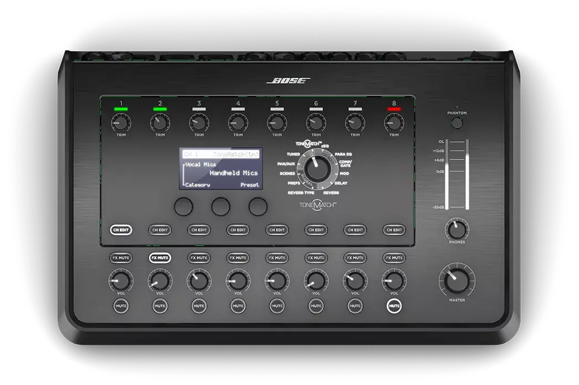Mute channel 7
579x385 pixels.
(x=355, y=306)
